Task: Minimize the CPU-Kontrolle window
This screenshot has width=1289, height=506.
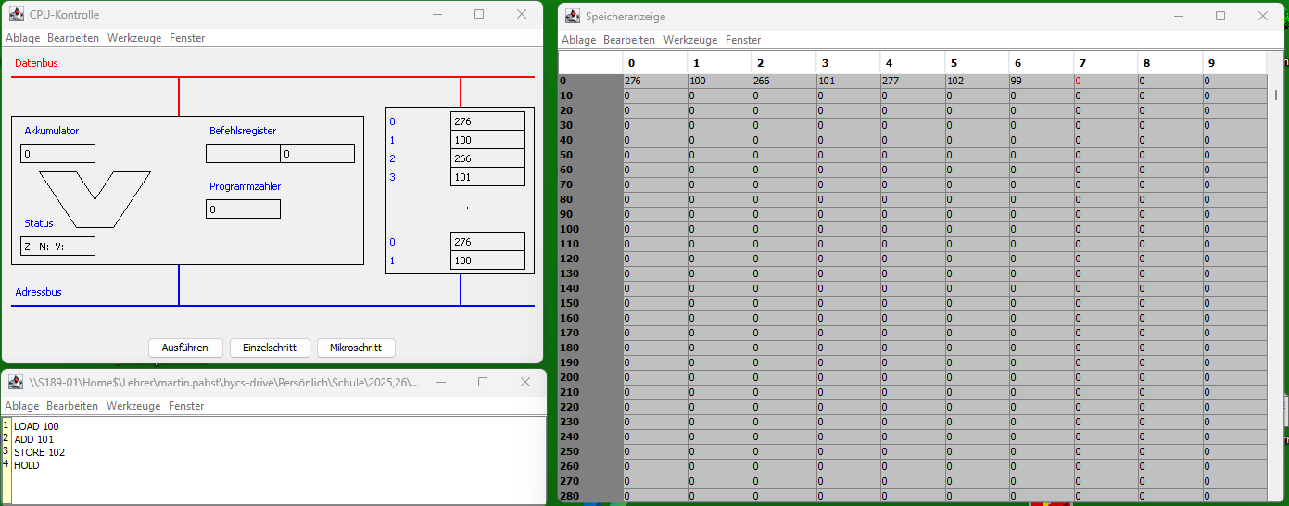Action: (x=436, y=15)
